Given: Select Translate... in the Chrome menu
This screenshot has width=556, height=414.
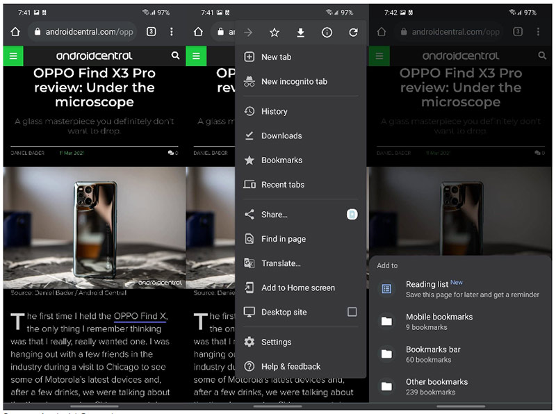Looking at the screenshot, I should tap(301, 263).
